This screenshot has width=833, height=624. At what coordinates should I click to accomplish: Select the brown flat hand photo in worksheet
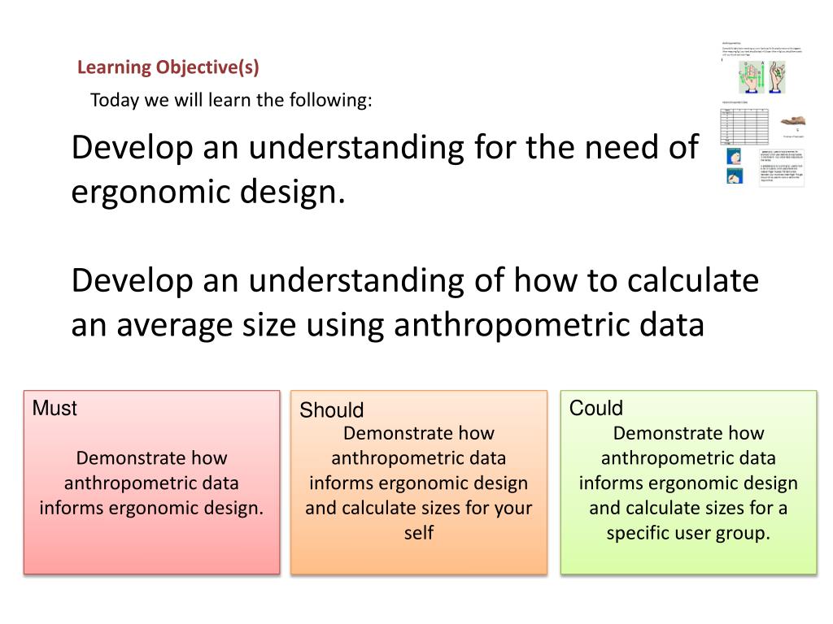[x=793, y=121]
